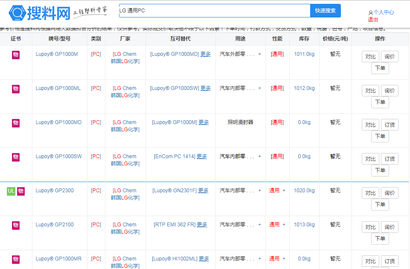Click the 物 certificate badge for Lupoy GP1000M

[x=16, y=55]
